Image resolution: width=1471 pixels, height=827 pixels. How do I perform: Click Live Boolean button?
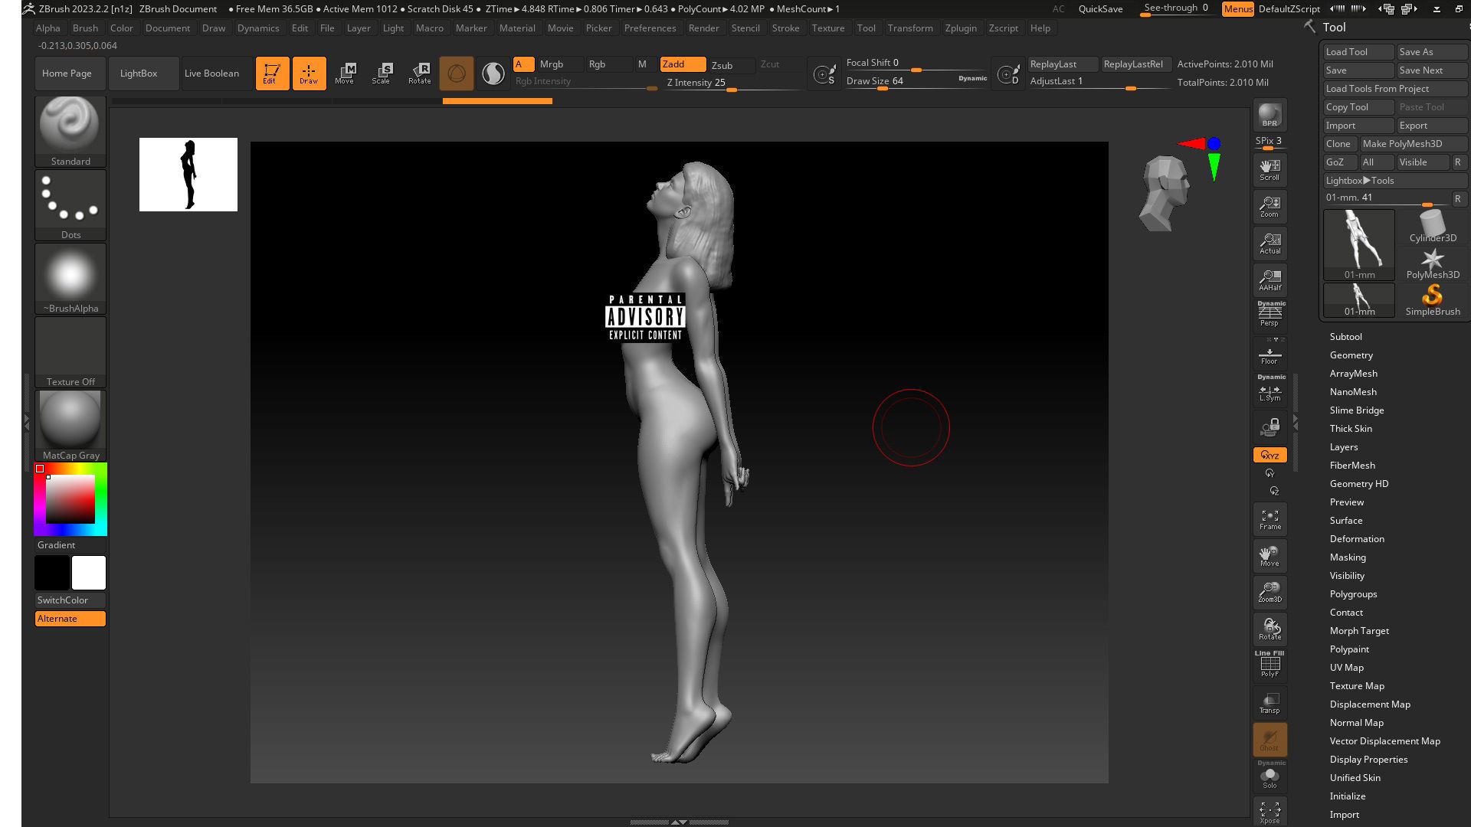[x=217, y=74]
